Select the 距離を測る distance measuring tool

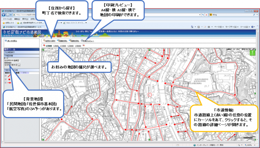pos(62,41)
